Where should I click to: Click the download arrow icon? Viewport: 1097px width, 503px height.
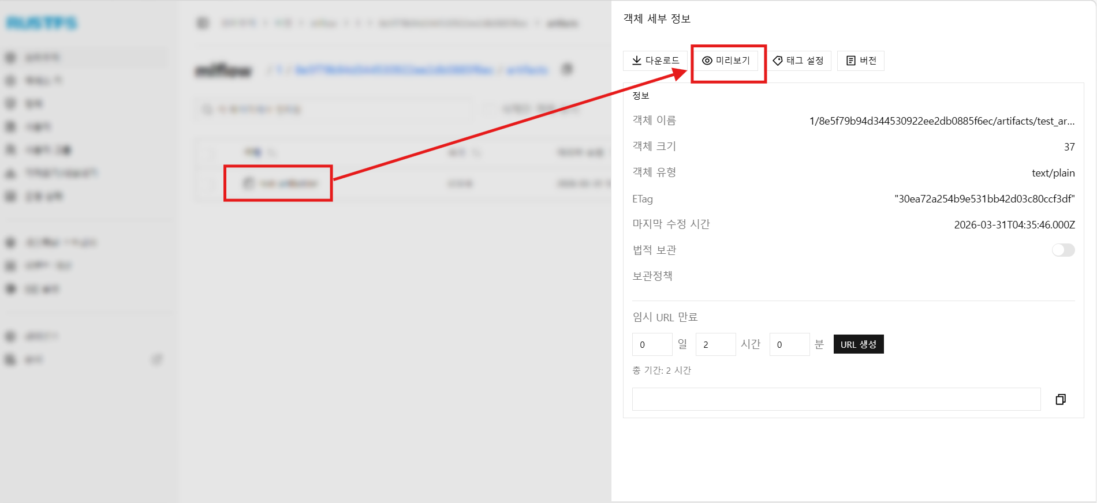pyautogui.click(x=636, y=61)
